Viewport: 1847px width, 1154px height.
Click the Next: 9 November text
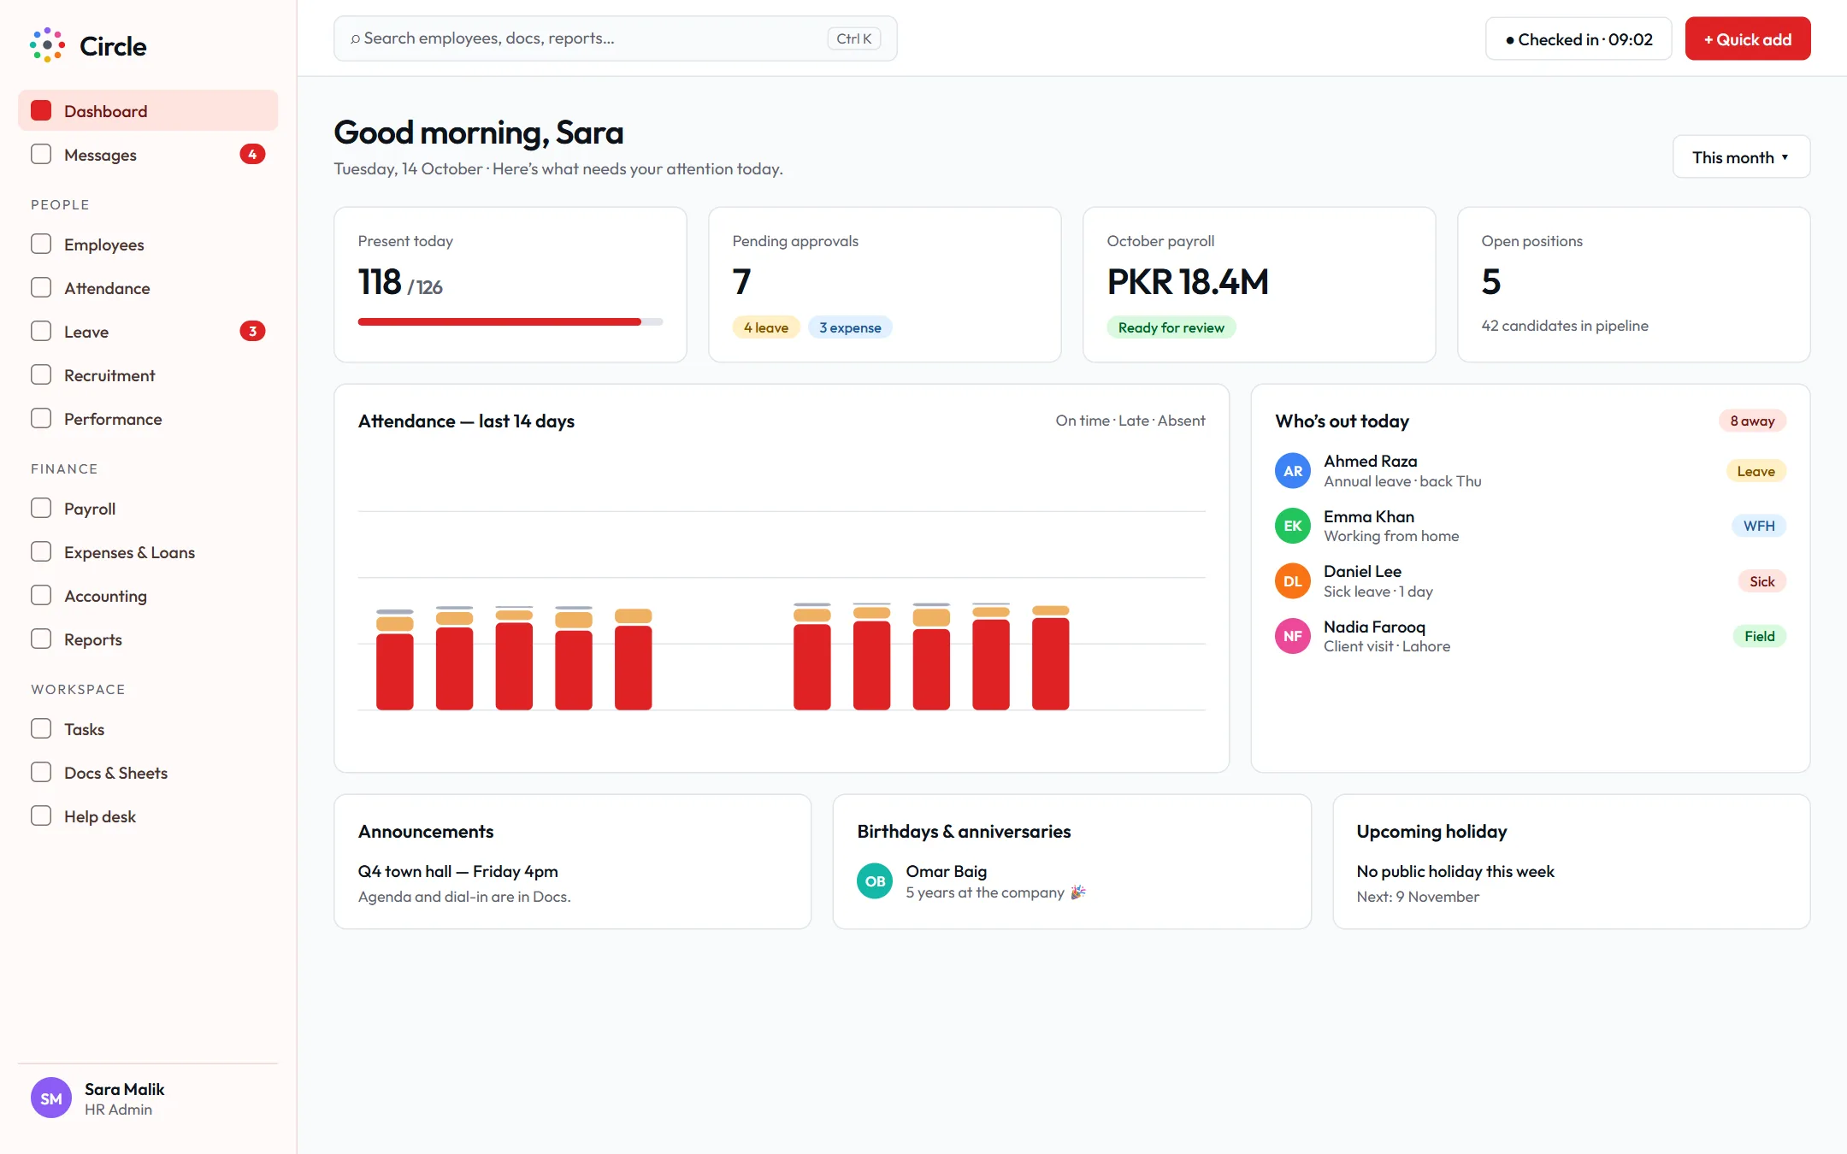coord(1418,897)
